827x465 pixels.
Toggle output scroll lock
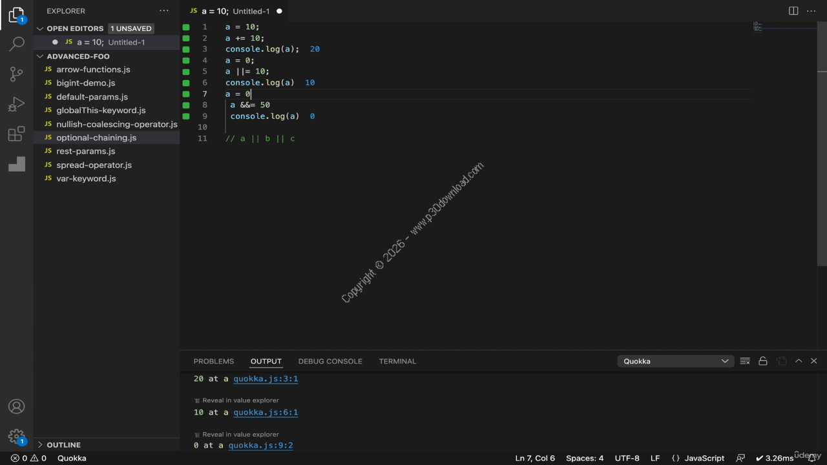tap(763, 361)
